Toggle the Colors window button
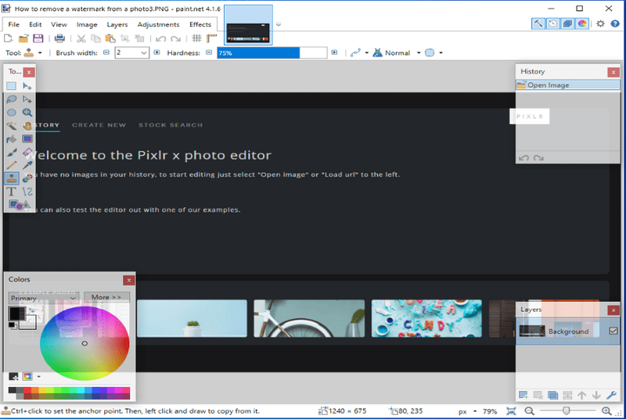626x419 pixels. pos(582,23)
